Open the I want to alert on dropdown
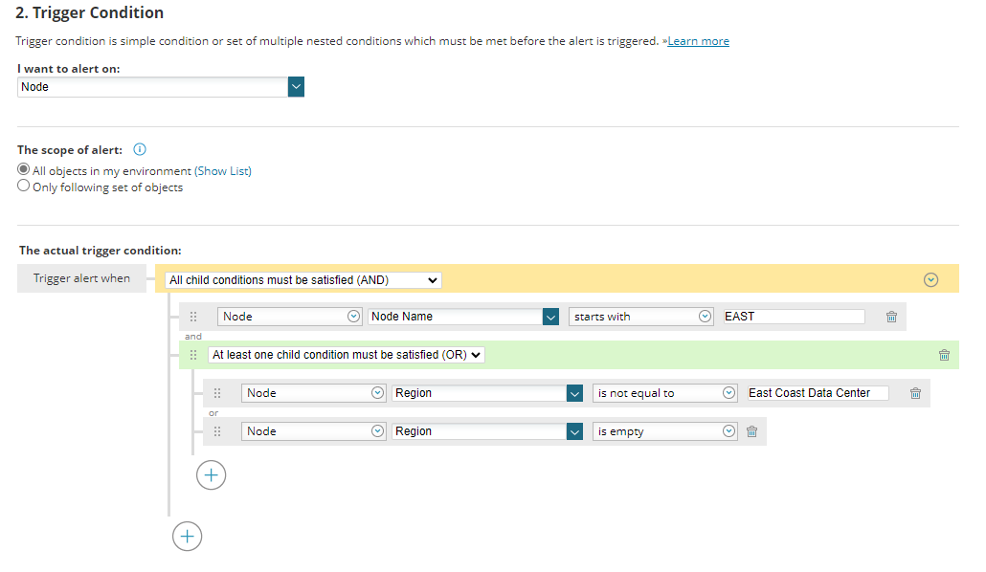Image resolution: width=986 pixels, height=572 pixels. click(x=296, y=87)
